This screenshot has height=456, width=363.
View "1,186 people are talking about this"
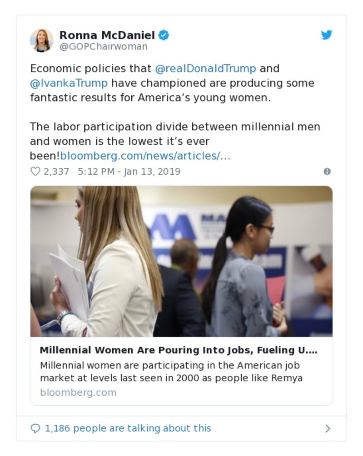tap(128, 428)
